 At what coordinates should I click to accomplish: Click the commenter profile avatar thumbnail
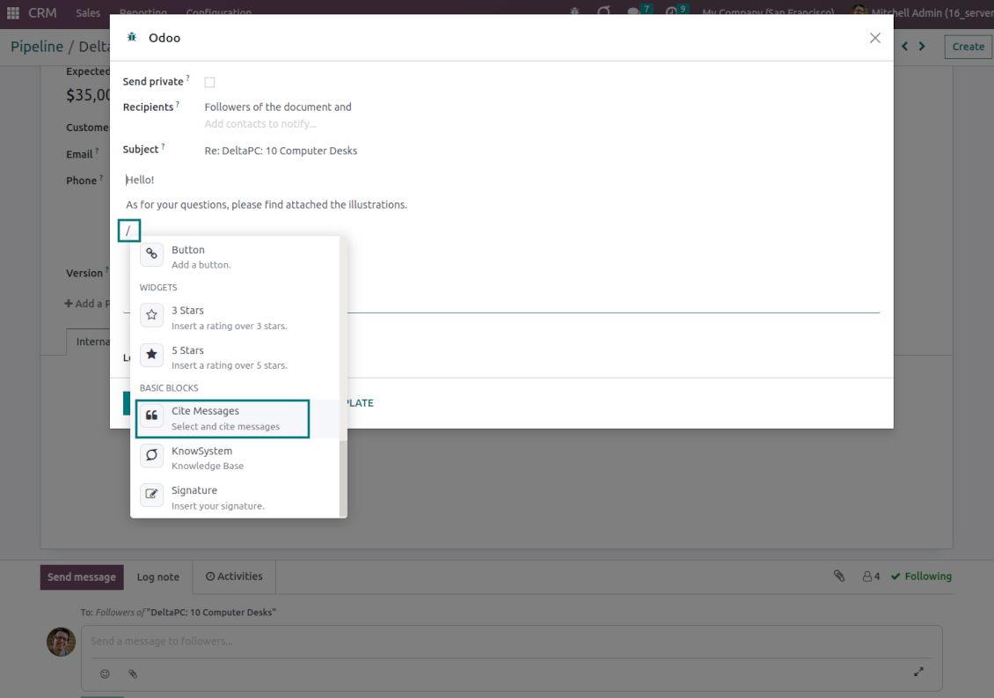pos(61,642)
